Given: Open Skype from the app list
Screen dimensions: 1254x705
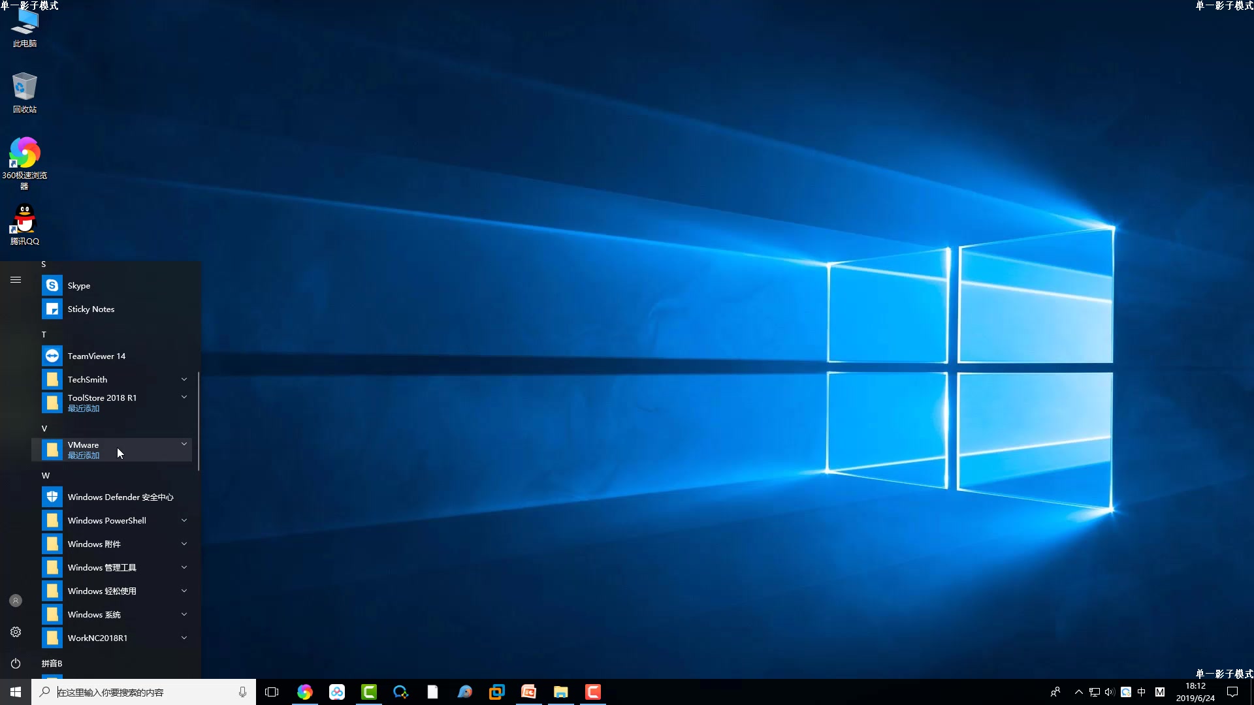Looking at the screenshot, I should pyautogui.click(x=78, y=285).
